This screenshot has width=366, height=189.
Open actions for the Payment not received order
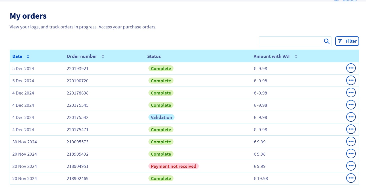click(351, 166)
